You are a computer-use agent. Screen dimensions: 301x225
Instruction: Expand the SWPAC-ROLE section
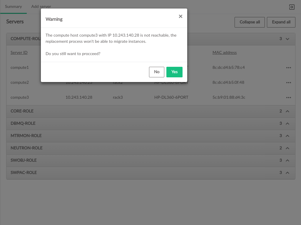287,173
